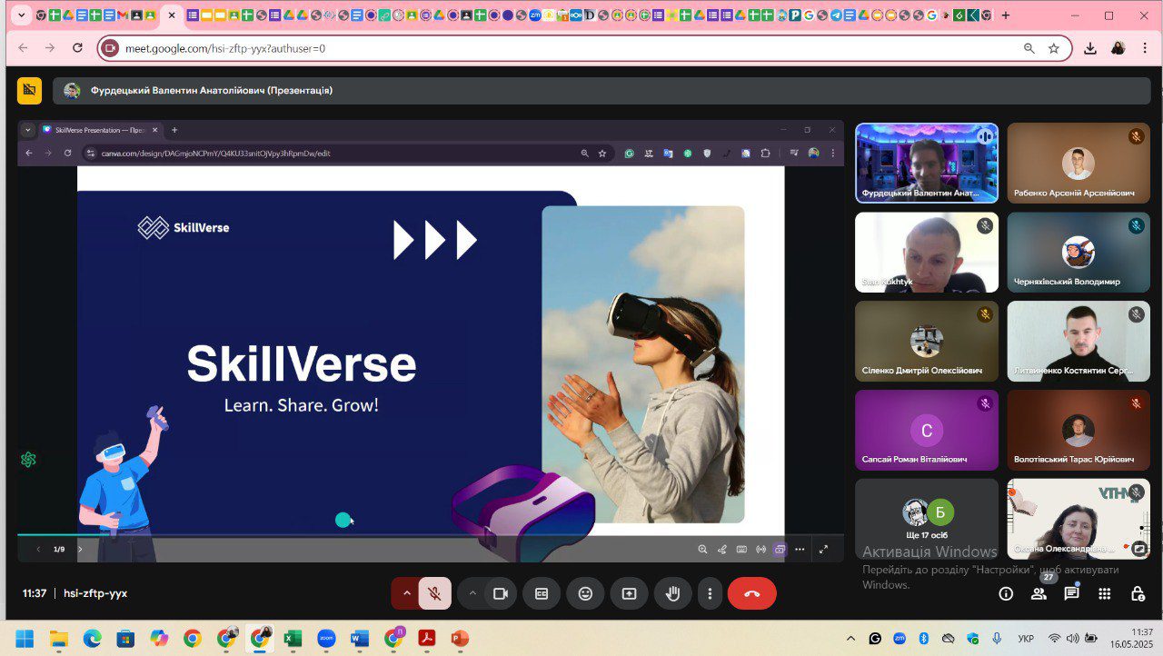The height and width of the screenshot is (656, 1163).
Task: Open the tab search dropdown arrow
Action: 22,15
